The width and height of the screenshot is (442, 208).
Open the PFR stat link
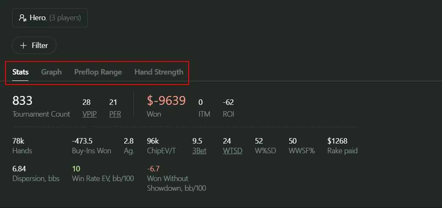coord(115,114)
